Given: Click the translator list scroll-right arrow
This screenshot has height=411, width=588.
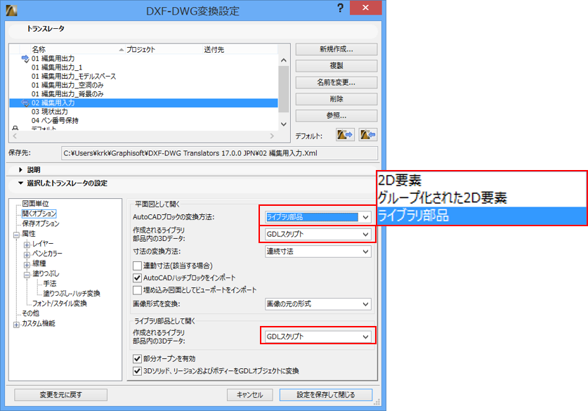Looking at the screenshot, I should (x=272, y=136).
